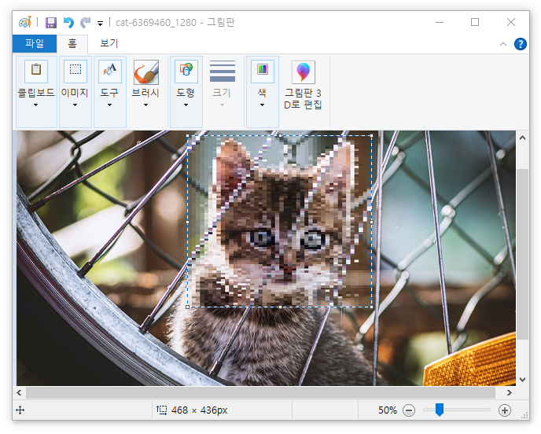This screenshot has height=434, width=541.
Task: Redo the undone action
Action: [85, 23]
